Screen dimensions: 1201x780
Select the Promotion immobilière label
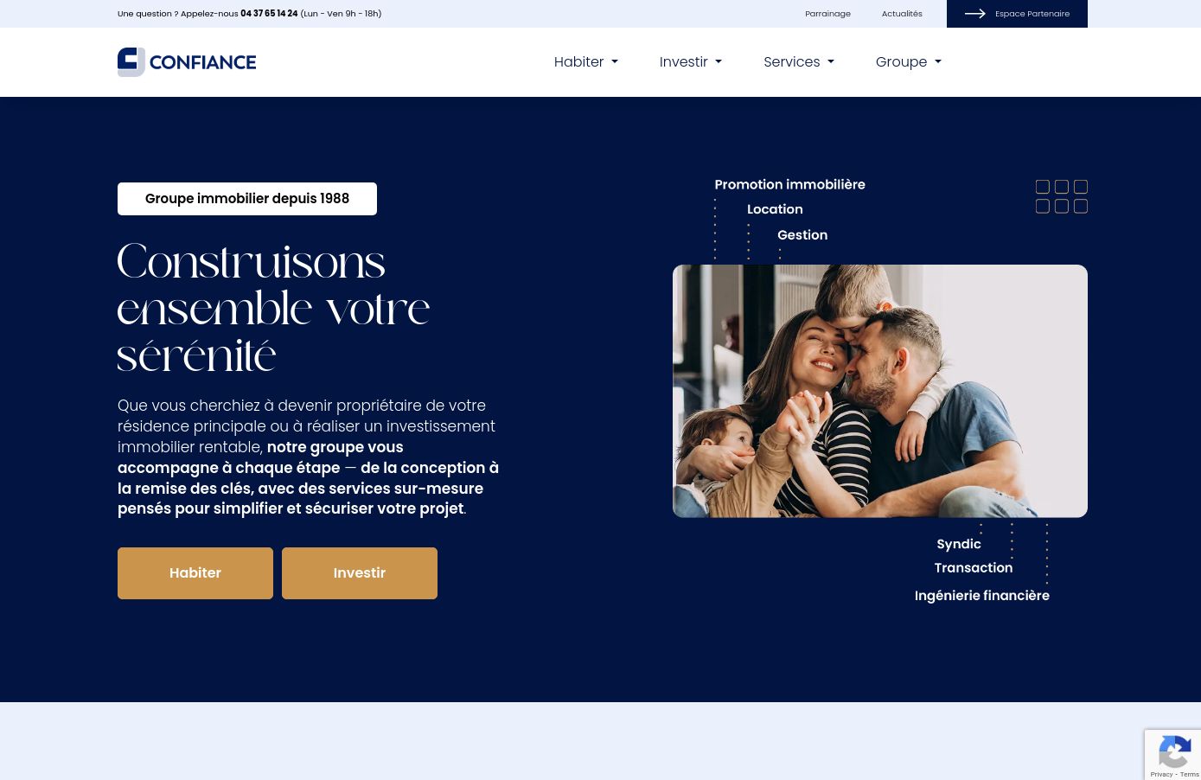(x=789, y=184)
